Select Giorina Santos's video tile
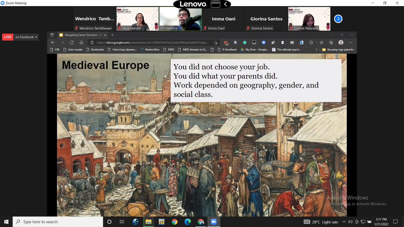The height and width of the screenshot is (227, 404). (266, 19)
